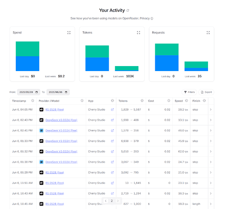Go to previous page arrow
Viewport: 231px width, 209px height.
tap(105, 201)
